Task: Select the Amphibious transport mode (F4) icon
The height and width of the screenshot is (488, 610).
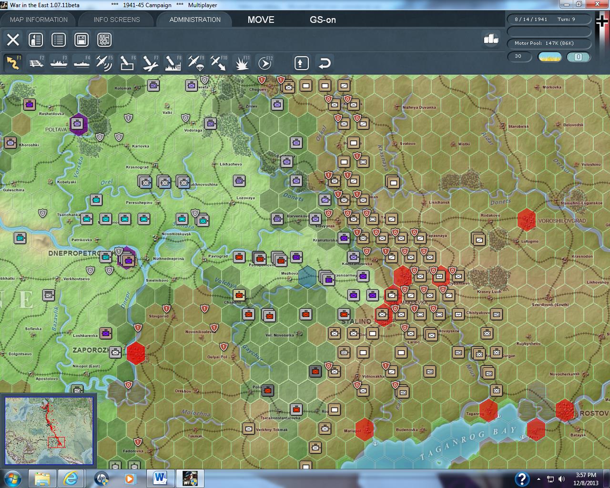Action: click(81, 63)
